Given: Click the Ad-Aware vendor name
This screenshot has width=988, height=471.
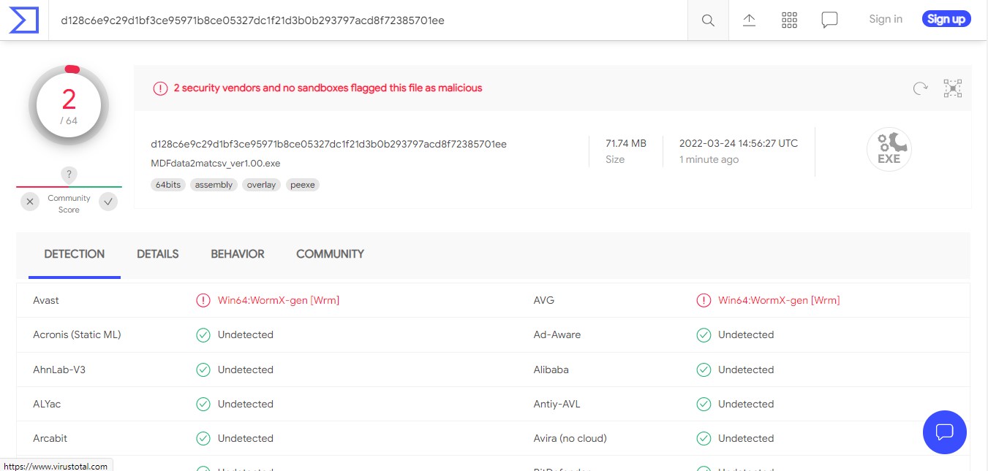Looking at the screenshot, I should (557, 334).
